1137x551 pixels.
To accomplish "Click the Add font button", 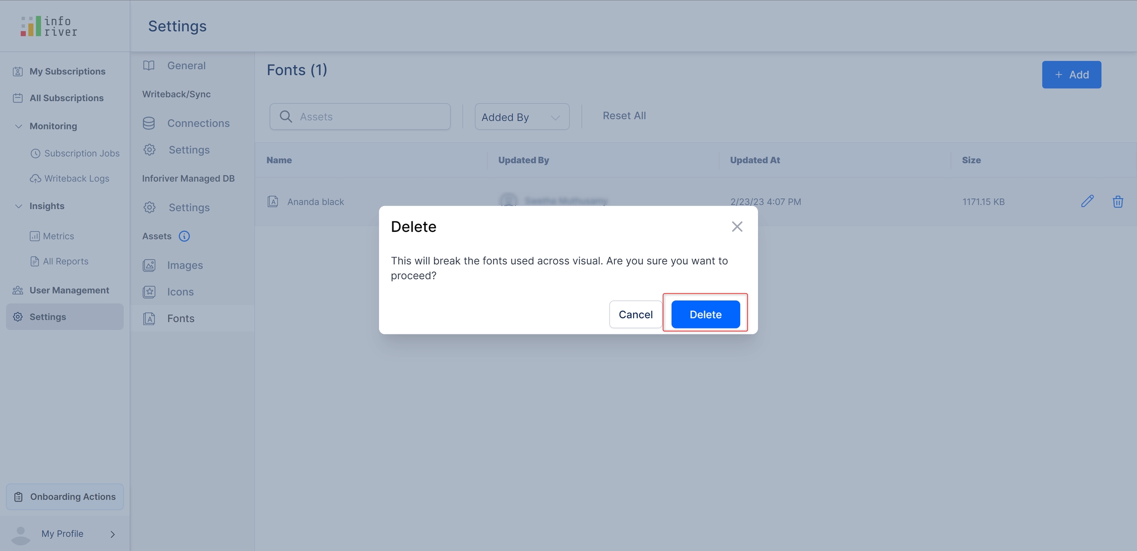I will 1071,74.
